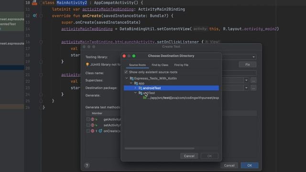306x172 pixels.
Task: Click the Fix button in Create Test
Action: [x=248, y=64]
